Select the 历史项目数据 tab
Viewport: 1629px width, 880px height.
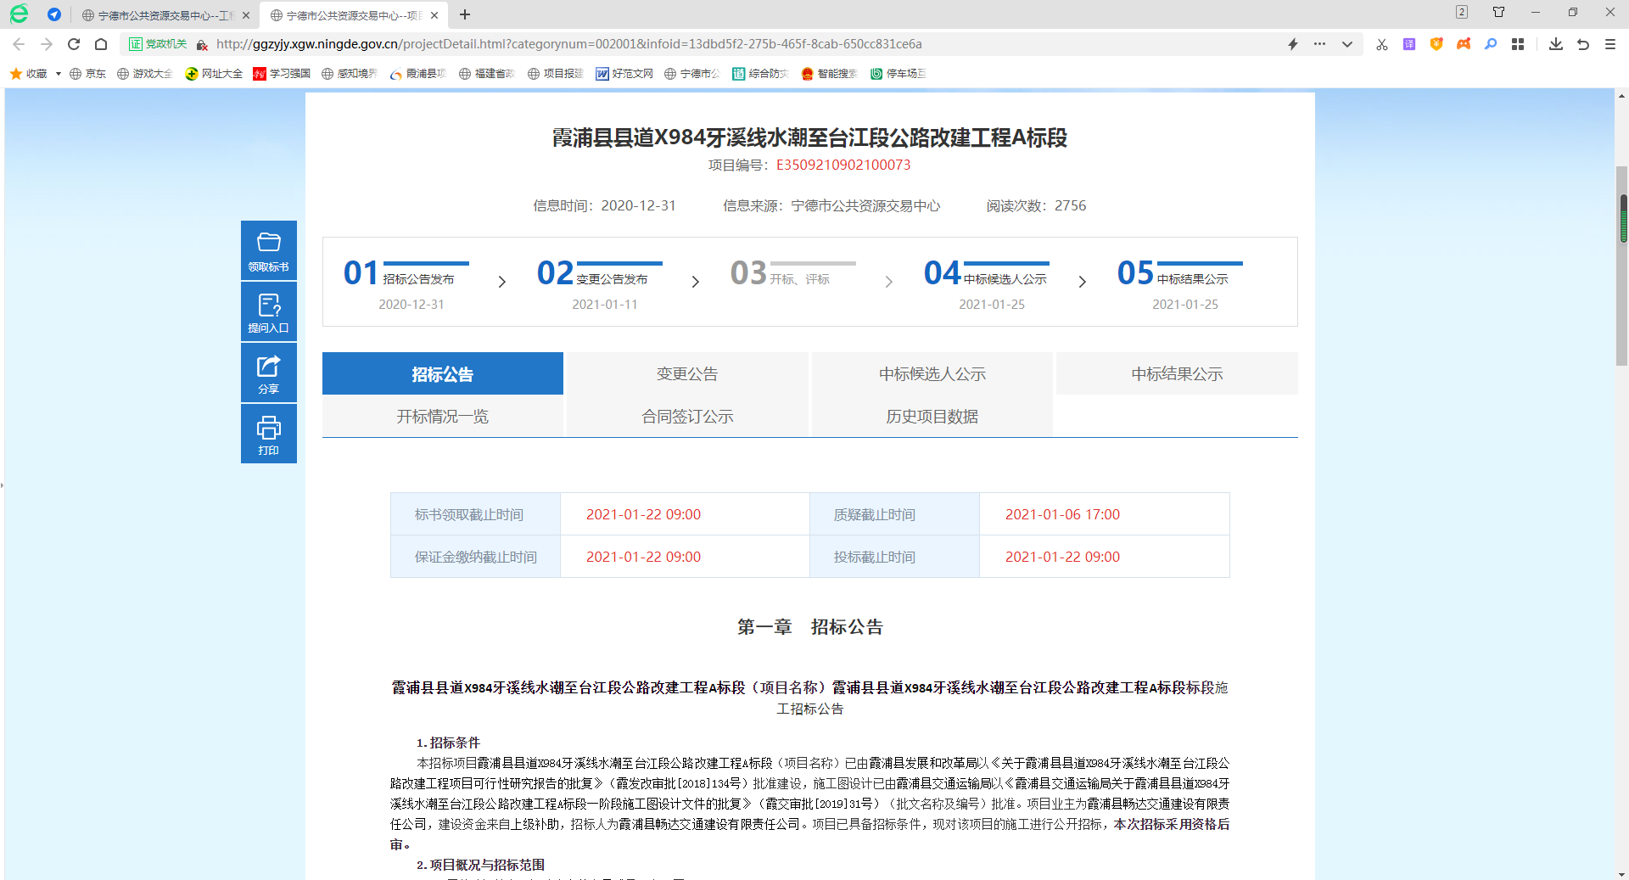coord(932,416)
